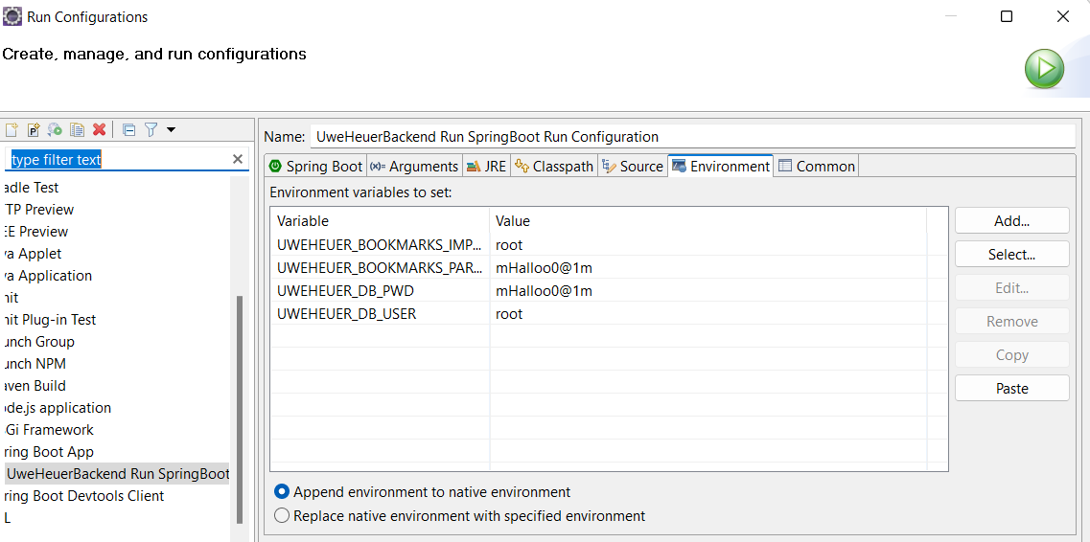Click the Paste button

(x=1011, y=388)
